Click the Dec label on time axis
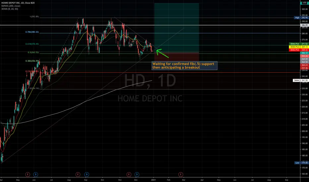 [x=136, y=180]
